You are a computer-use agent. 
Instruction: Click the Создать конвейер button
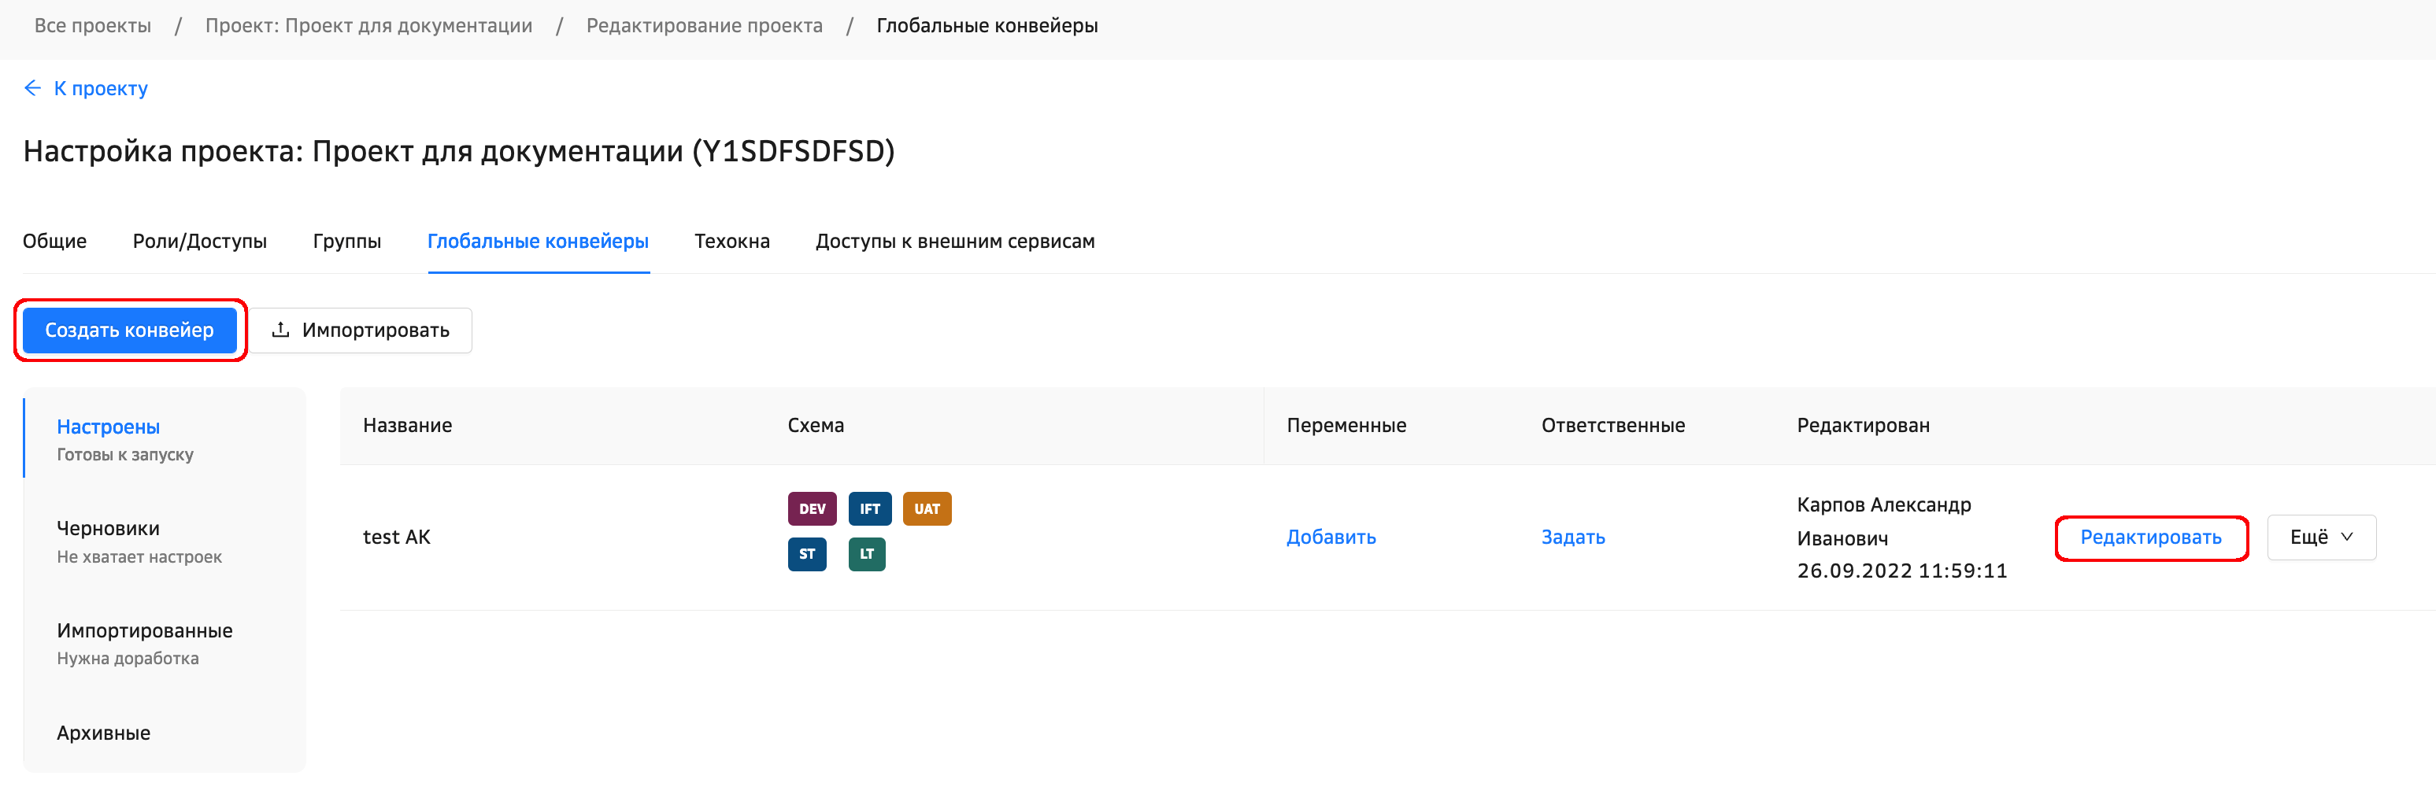(x=130, y=330)
